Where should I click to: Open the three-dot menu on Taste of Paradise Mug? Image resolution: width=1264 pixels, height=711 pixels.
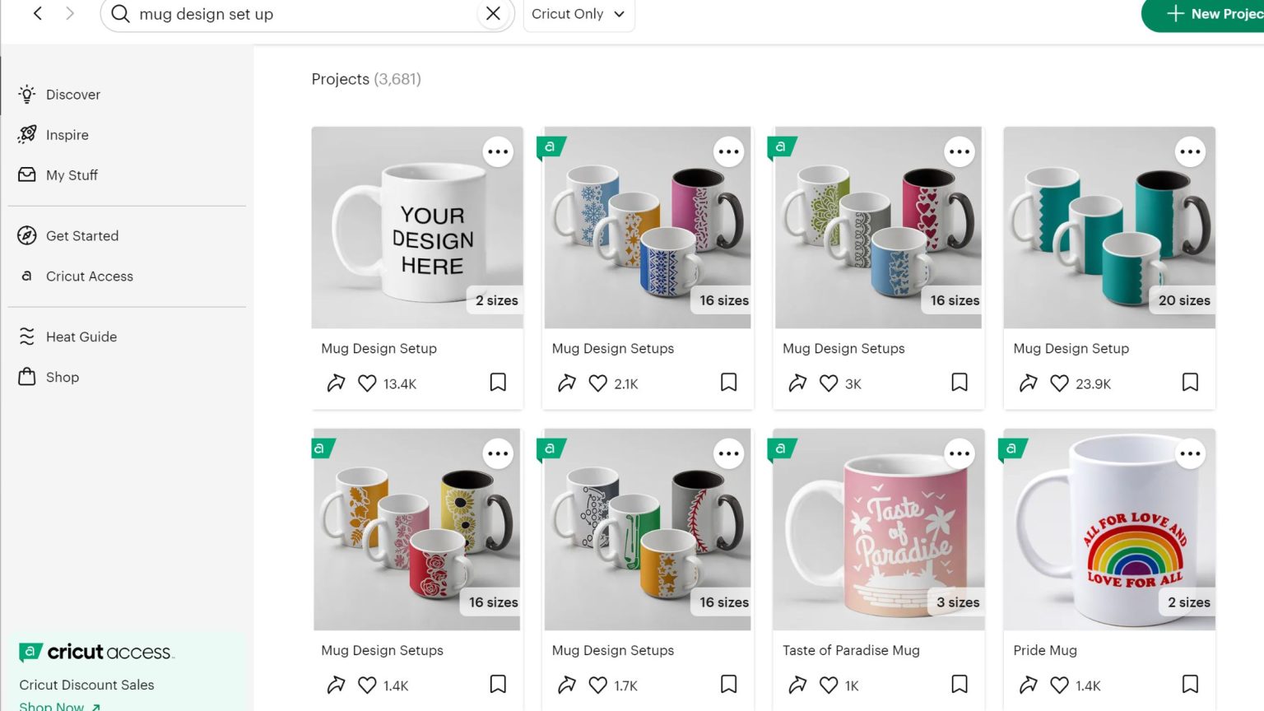[x=960, y=453]
